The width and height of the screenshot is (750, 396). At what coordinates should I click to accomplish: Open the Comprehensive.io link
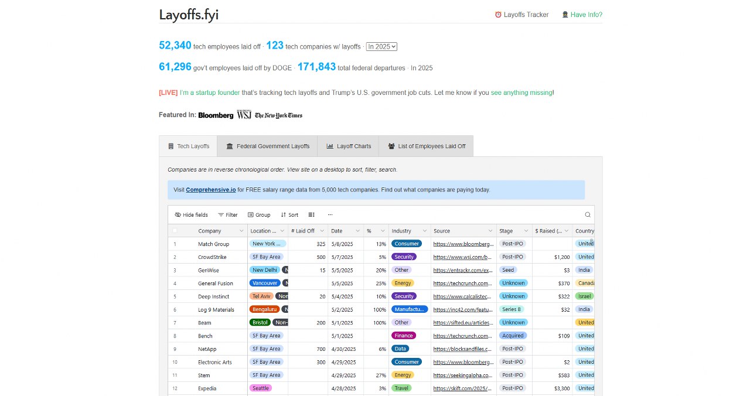click(211, 190)
